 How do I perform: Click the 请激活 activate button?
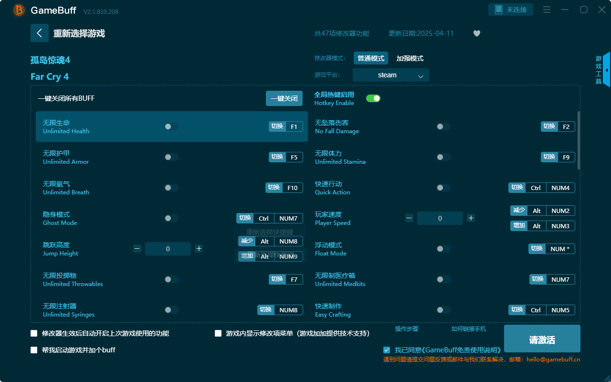542,339
